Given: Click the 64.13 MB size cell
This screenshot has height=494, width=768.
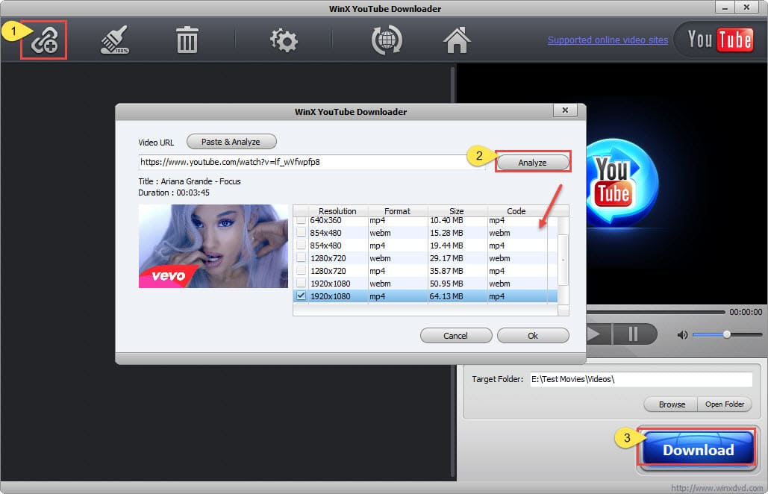Looking at the screenshot, I should point(446,296).
